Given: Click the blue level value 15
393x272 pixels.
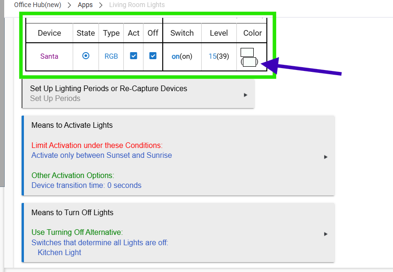Looking at the screenshot, I should (212, 56).
